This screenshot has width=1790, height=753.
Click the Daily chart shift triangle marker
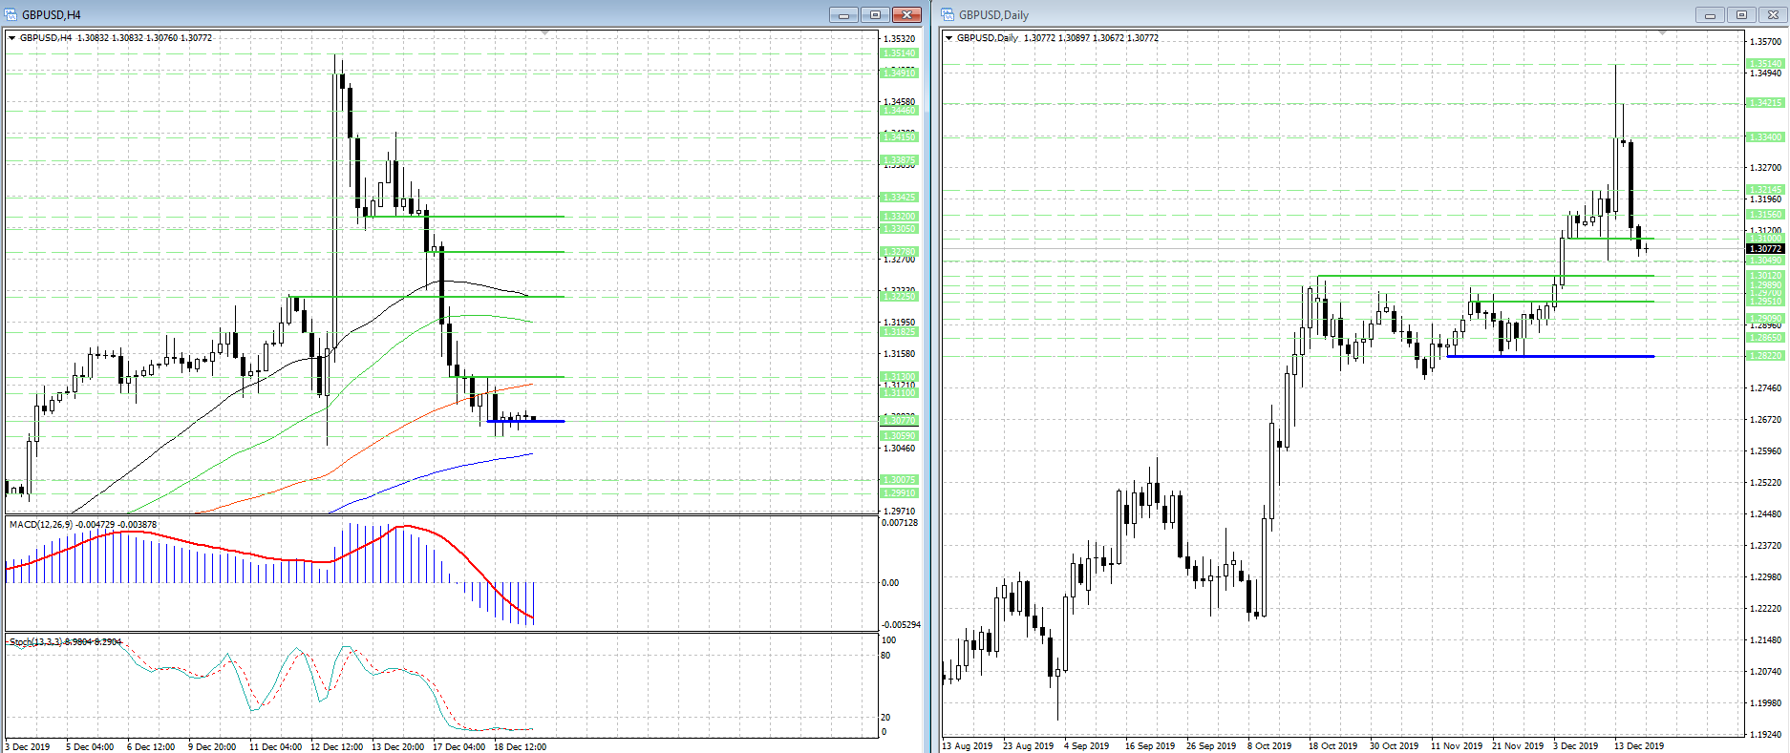1662,33
